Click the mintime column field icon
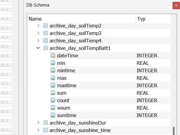This screenshot has height=135, width=180. pos(53,70)
